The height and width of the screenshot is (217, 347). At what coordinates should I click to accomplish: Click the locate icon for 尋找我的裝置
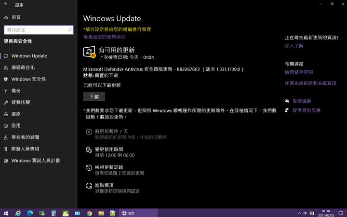[6, 137]
